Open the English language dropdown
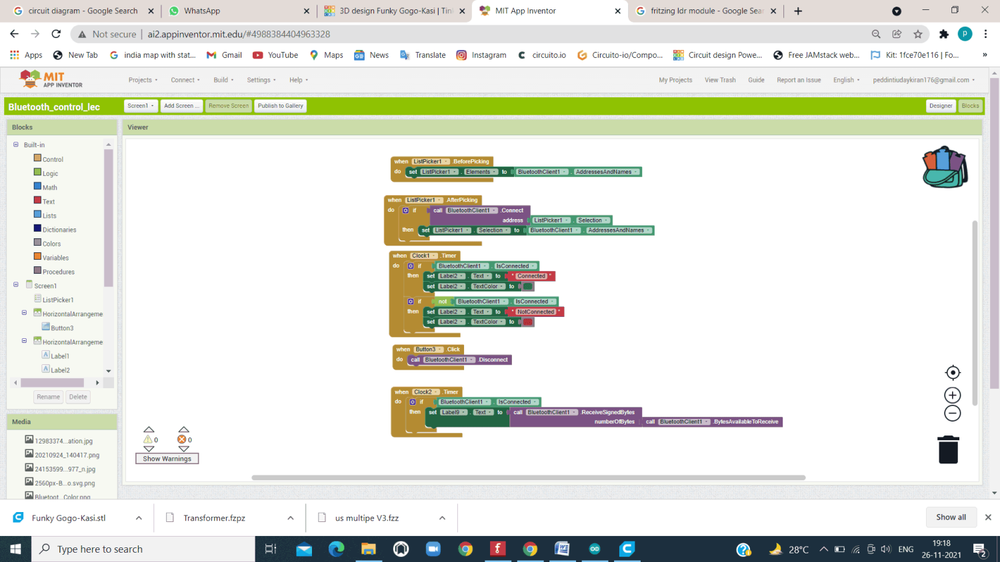This screenshot has width=1000, height=562. click(x=845, y=80)
